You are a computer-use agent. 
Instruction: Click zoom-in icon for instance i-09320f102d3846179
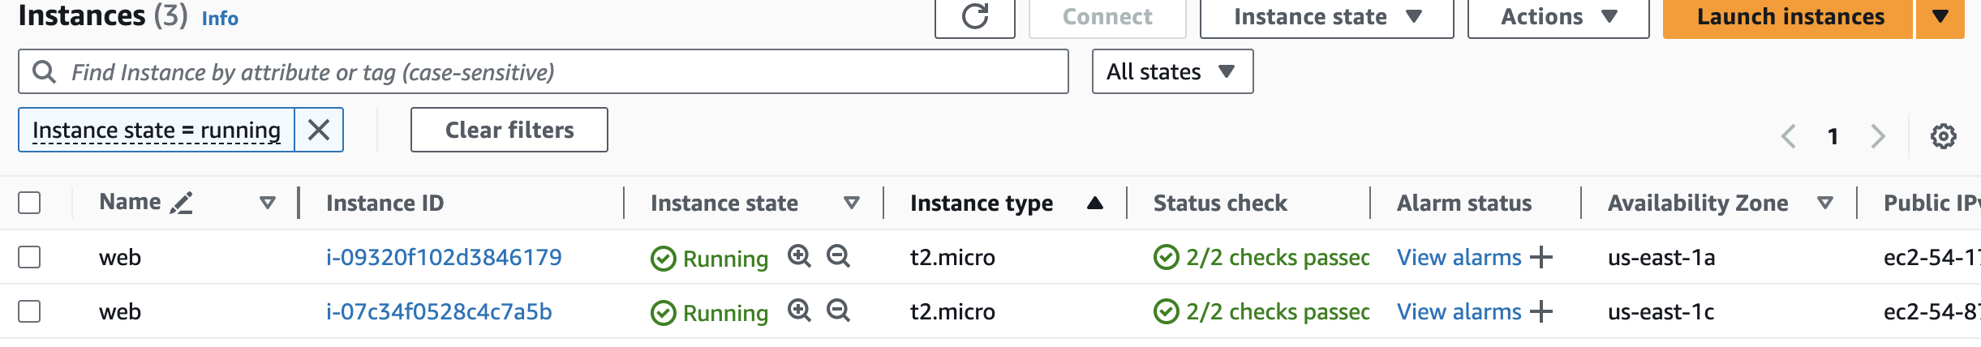click(x=799, y=257)
